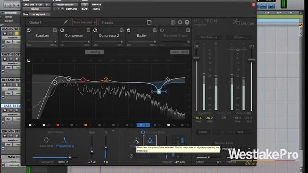Adjust the Frequency slider handle
308x173 pixels.
[x=70, y=157]
